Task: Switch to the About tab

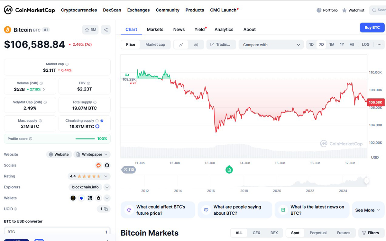Action: (x=250, y=29)
